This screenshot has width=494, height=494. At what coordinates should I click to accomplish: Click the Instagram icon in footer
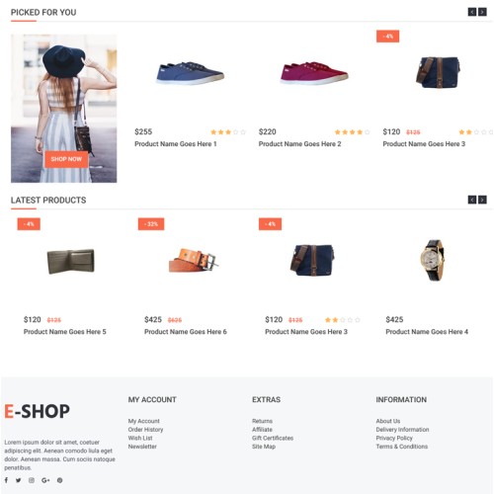point(32,480)
